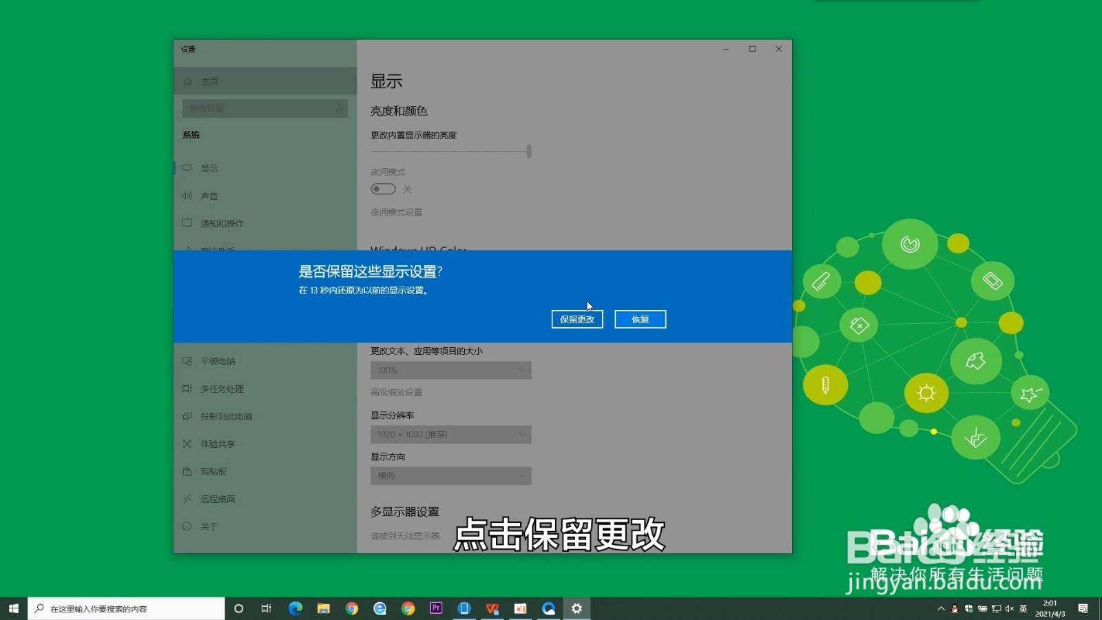
Task: Expand the 横向 orientation dropdown
Action: pos(450,475)
